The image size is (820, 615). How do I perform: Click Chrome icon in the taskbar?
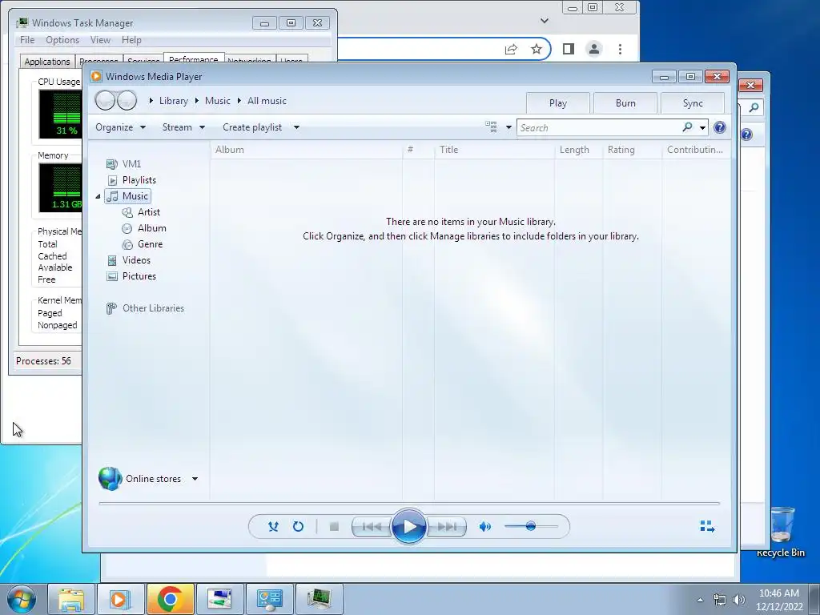tap(170, 599)
